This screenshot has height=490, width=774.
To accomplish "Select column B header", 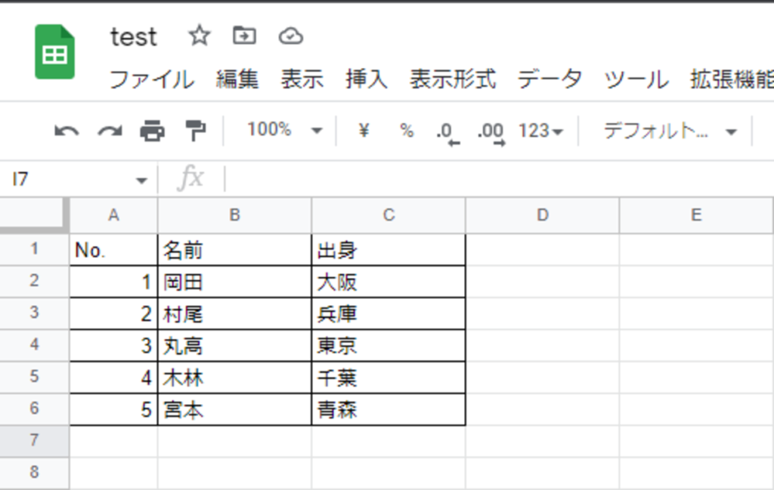I will click(x=234, y=215).
